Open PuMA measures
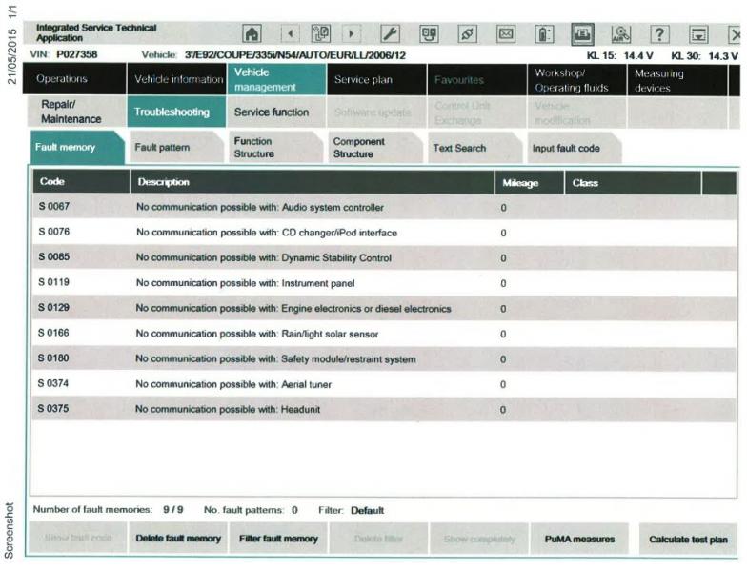747x572 pixels. [579, 539]
